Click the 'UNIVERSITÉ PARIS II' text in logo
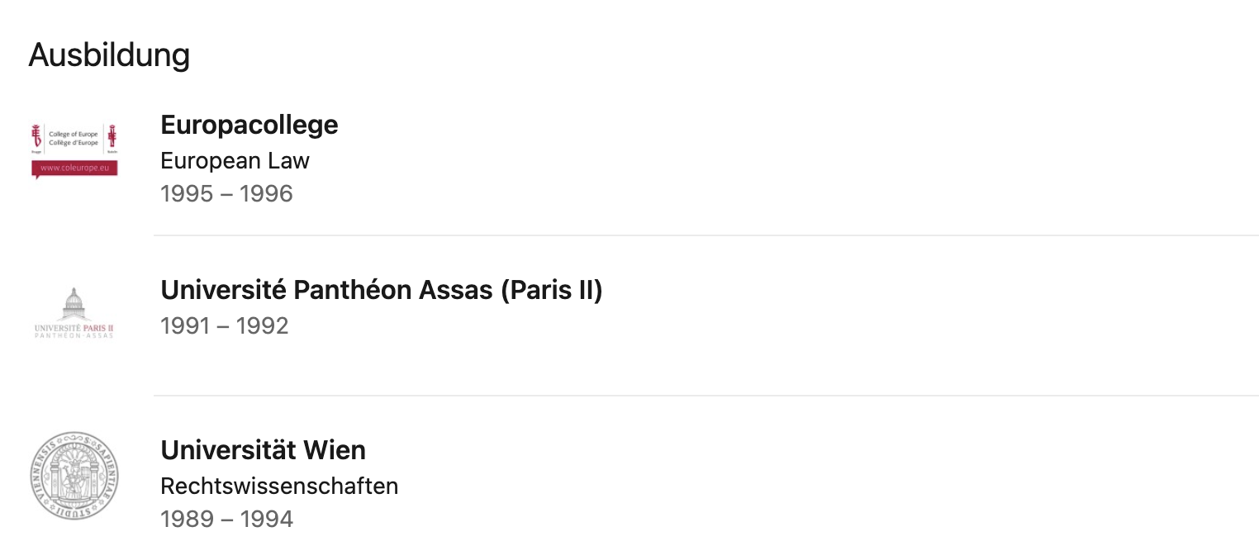Image resolution: width=1259 pixels, height=560 pixels. 74,328
